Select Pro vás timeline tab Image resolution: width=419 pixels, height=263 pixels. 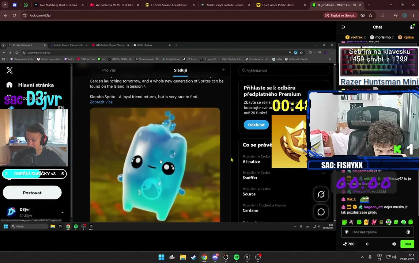point(109,70)
